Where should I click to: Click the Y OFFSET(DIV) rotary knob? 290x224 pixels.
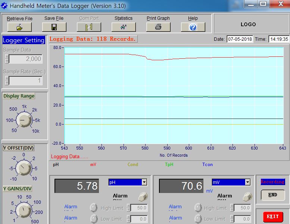point(24,168)
